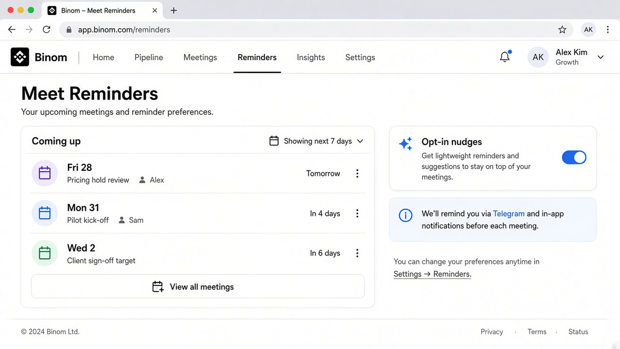The width and height of the screenshot is (620, 349).
Task: Click the View all meetings button
Action: pos(198,286)
